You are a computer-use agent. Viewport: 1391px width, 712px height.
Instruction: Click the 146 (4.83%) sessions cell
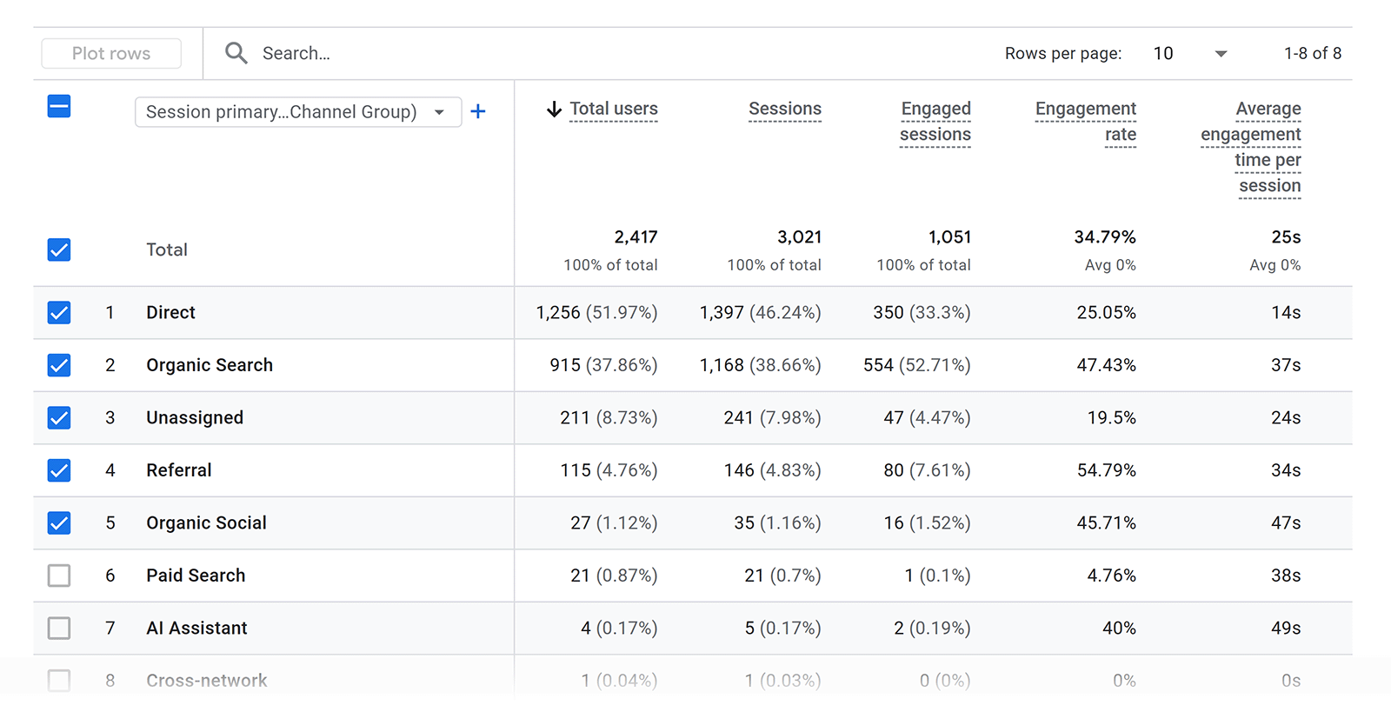point(772,470)
